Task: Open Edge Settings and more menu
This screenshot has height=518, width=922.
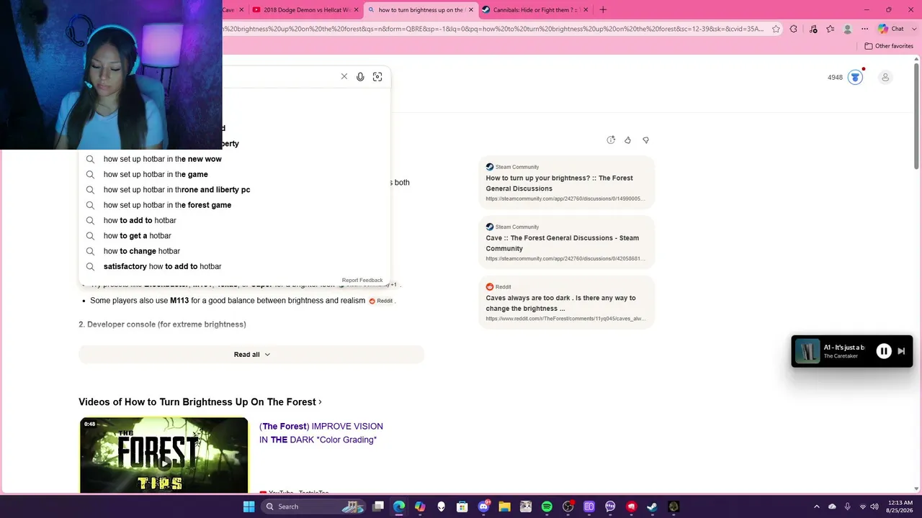Action: pos(865,29)
